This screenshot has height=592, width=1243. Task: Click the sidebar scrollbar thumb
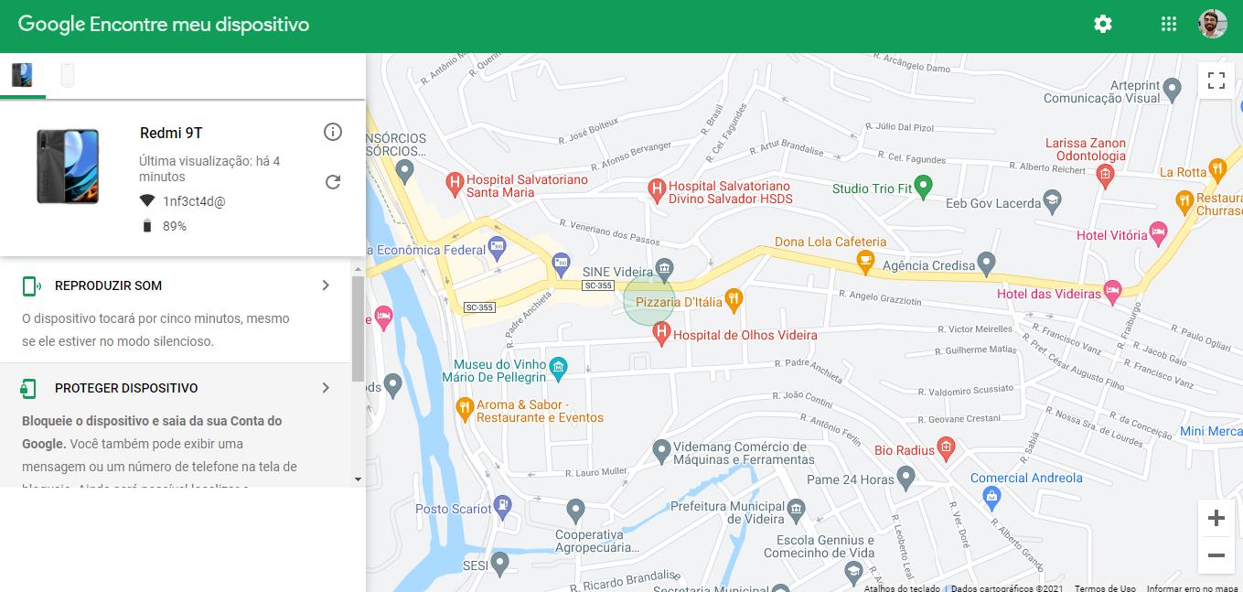coord(358,328)
